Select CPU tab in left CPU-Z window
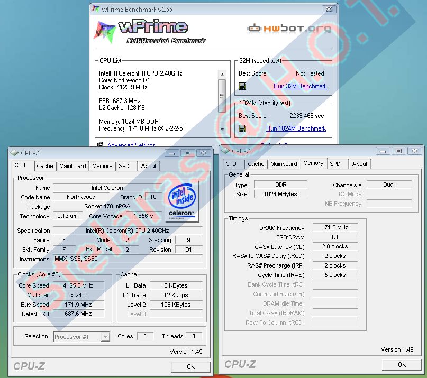 pyautogui.click(x=20, y=165)
